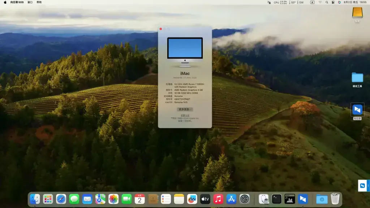Click the serial number C02CT2YZPN5T text
The width and height of the screenshot is (370, 208).
(182, 99)
